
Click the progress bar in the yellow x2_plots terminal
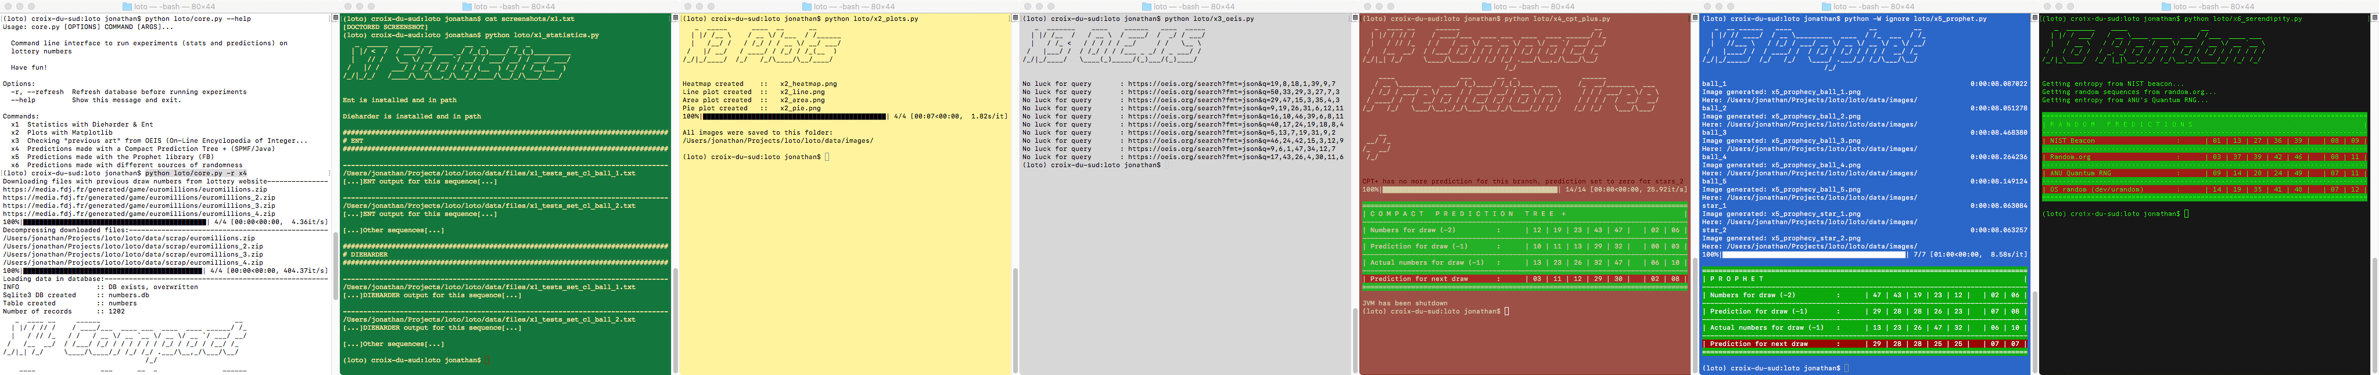point(794,116)
